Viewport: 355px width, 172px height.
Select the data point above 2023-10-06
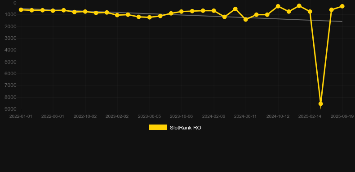[x=182, y=12]
